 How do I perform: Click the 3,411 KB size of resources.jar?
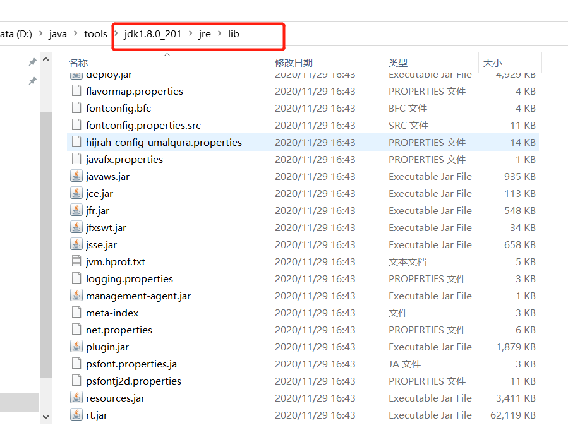[x=516, y=398]
